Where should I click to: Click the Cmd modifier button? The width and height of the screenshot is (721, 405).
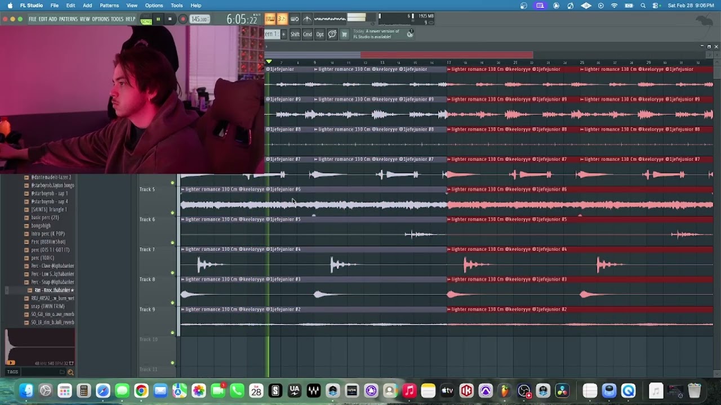click(x=308, y=34)
